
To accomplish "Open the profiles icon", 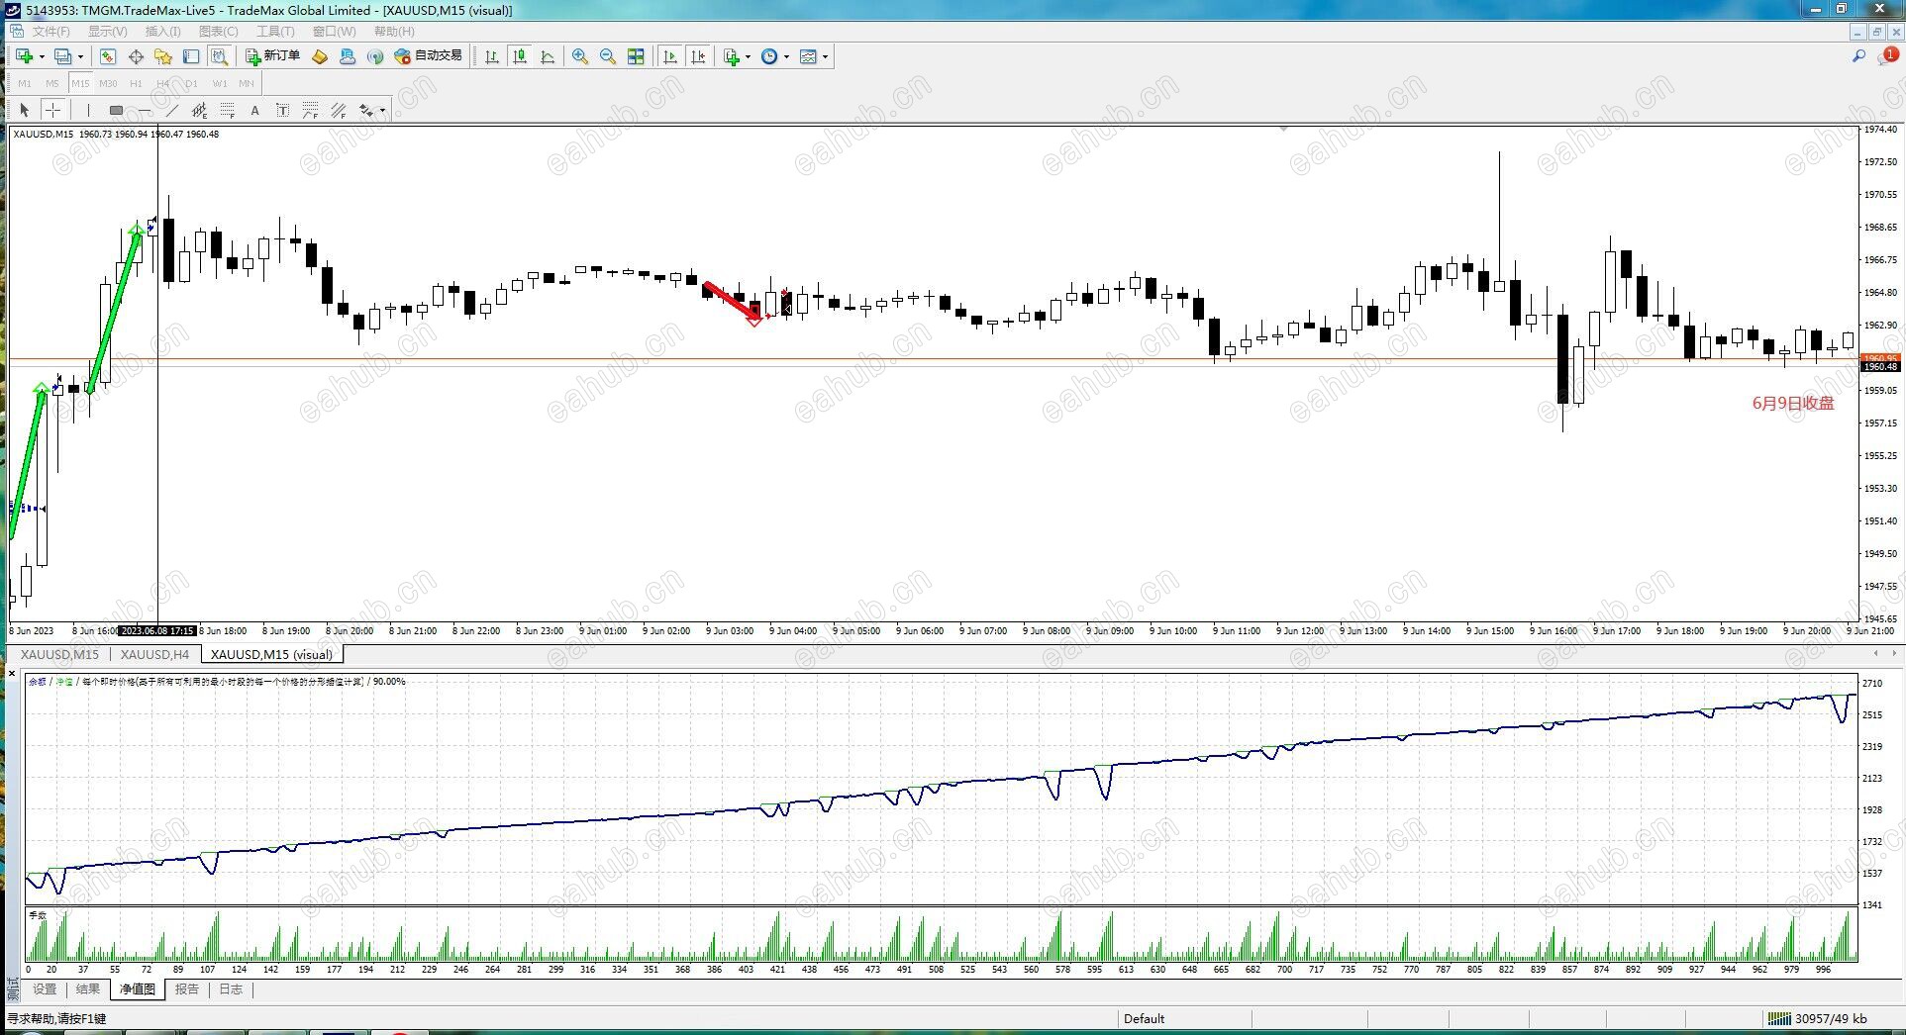I will (62, 56).
